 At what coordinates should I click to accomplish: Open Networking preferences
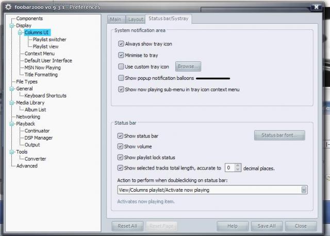[x=28, y=117]
